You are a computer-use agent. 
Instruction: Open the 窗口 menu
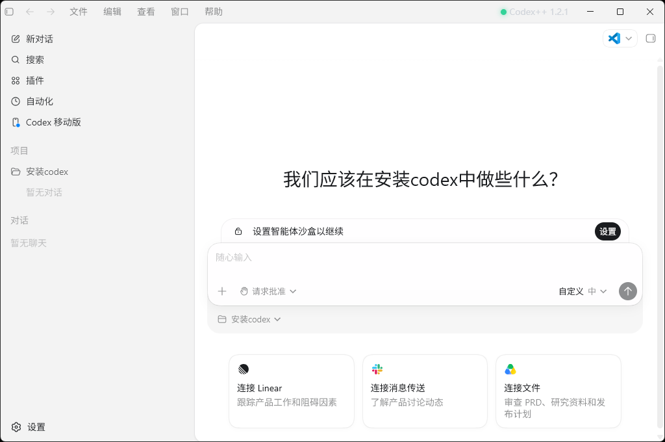click(x=180, y=12)
